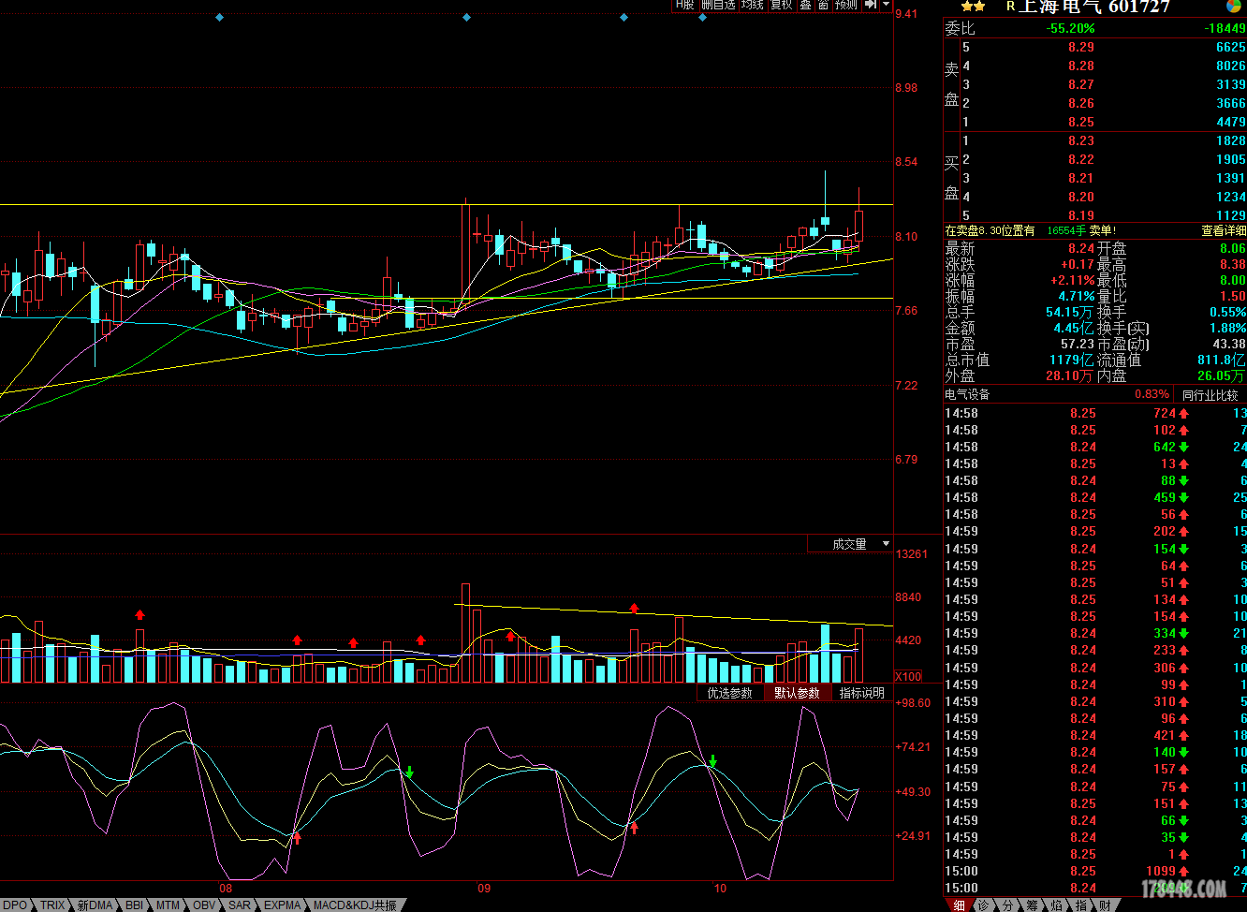This screenshot has height=912, width=1247.
Task: Switch to the EXPMA indicator tab
Action: 283,905
